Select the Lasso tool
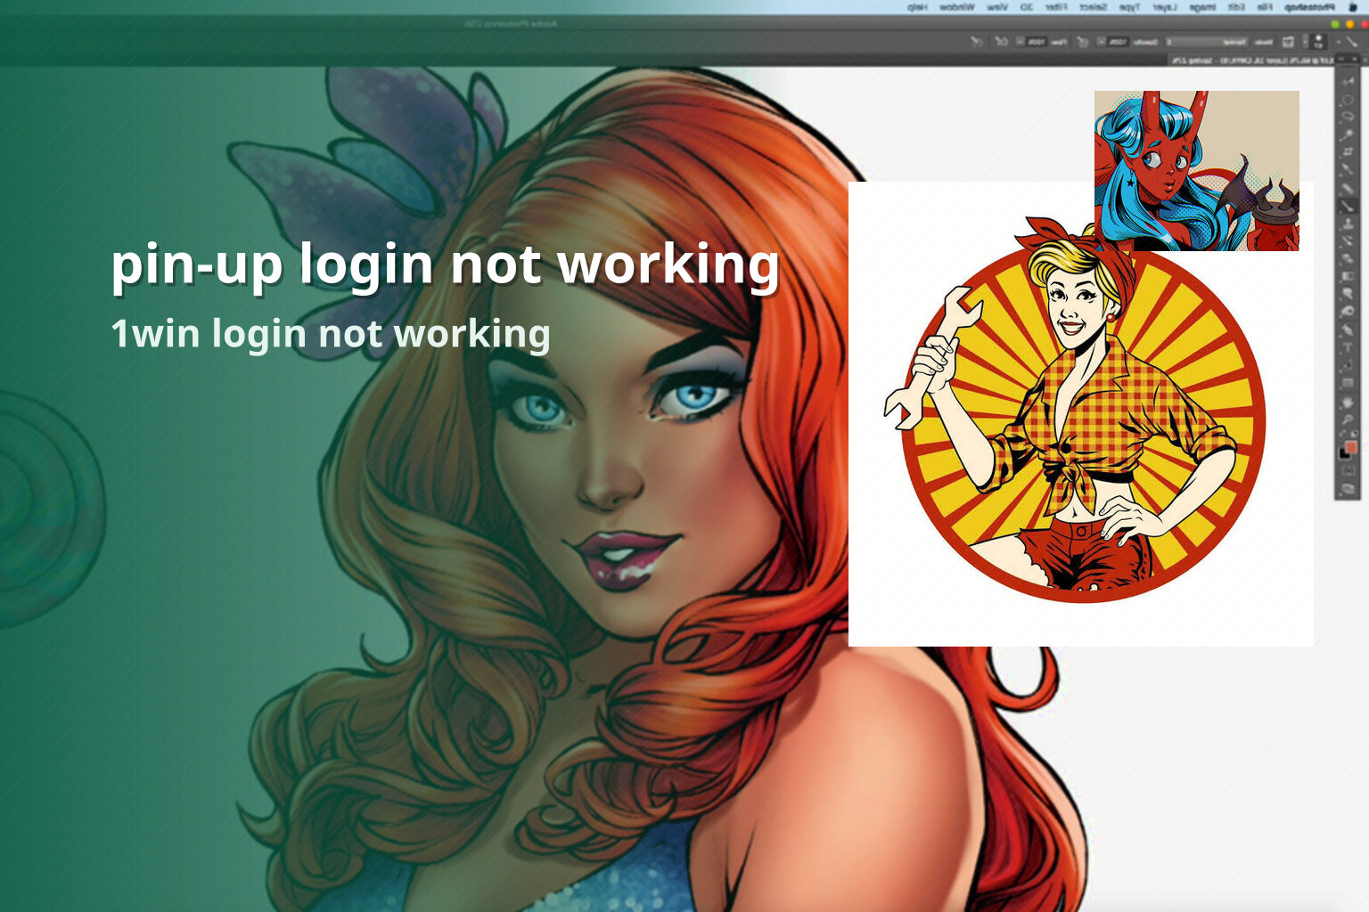The image size is (1369, 912). [x=1348, y=118]
